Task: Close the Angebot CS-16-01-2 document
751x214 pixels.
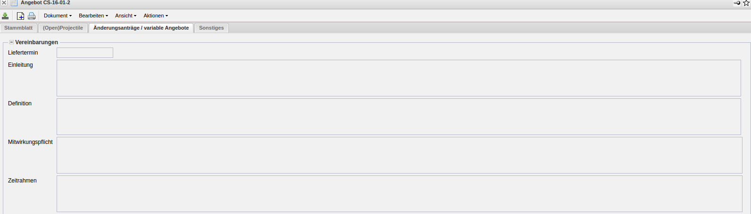Action: click(4, 3)
